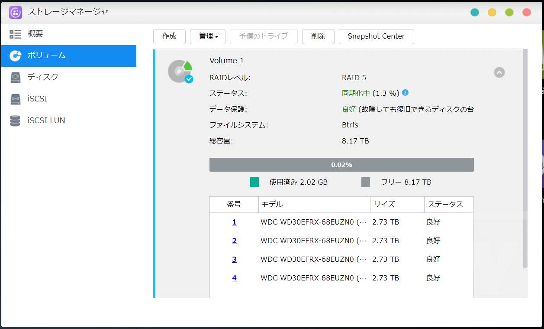Click the green circle window button

coord(509,12)
